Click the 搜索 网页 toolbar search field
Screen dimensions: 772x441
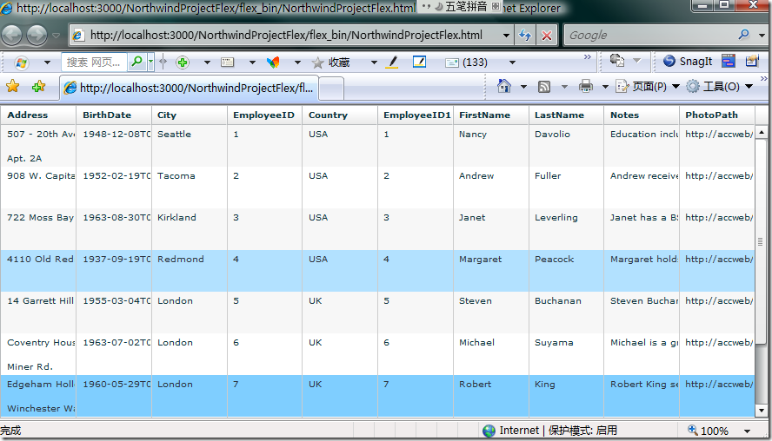94,63
